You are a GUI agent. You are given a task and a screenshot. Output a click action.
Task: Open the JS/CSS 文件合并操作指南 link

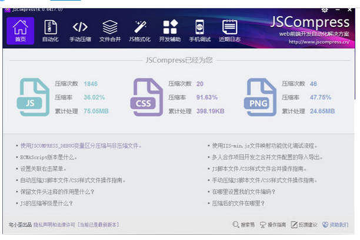coord(259,169)
